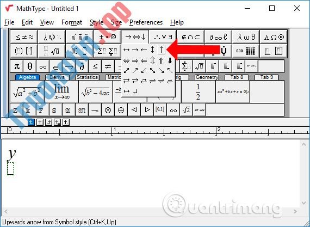Image resolution: width=310 pixels, height=227 pixels.
Task: Insert the square root of a²+b² expression
Action: pyautogui.click(x=27, y=92)
